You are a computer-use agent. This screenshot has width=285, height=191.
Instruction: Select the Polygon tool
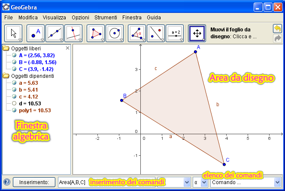click(96, 34)
